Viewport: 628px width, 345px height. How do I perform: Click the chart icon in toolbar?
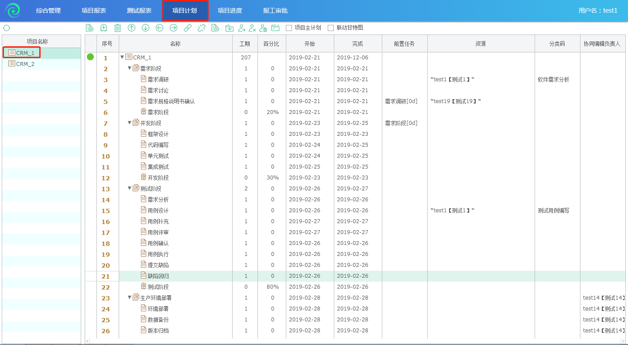coord(275,28)
